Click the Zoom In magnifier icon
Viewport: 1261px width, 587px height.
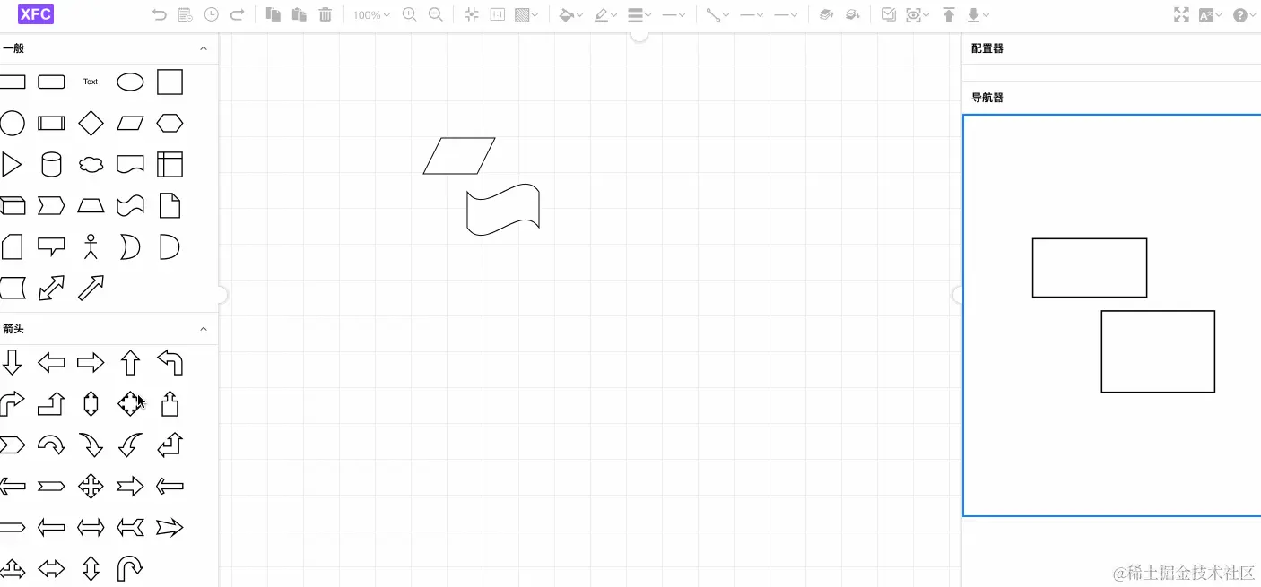click(408, 14)
